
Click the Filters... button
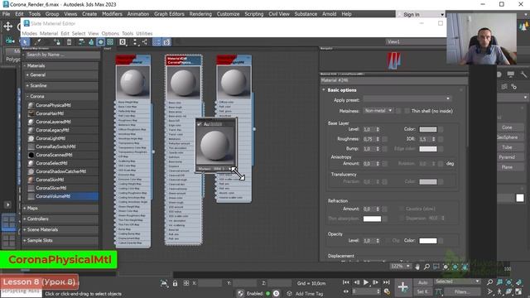[x=462, y=291]
